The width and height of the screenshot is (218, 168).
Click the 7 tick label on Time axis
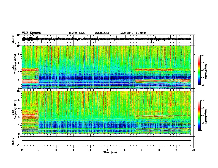click(x=142, y=150)
